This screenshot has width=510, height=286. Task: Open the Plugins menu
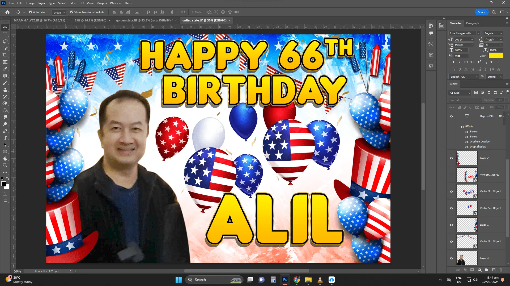pyautogui.click(x=101, y=3)
